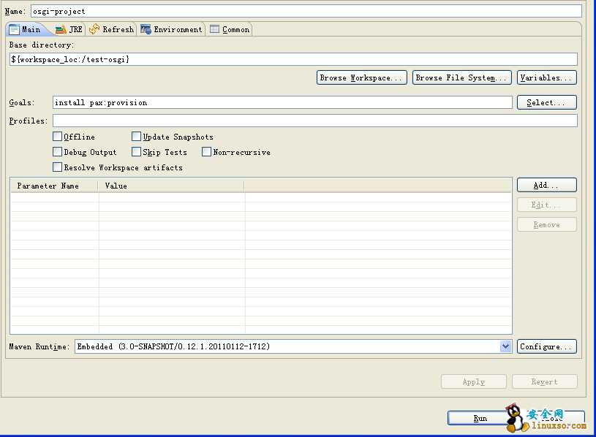Click in the Profiles text field
Viewport: 596px width, 437px height.
pyautogui.click(x=314, y=121)
